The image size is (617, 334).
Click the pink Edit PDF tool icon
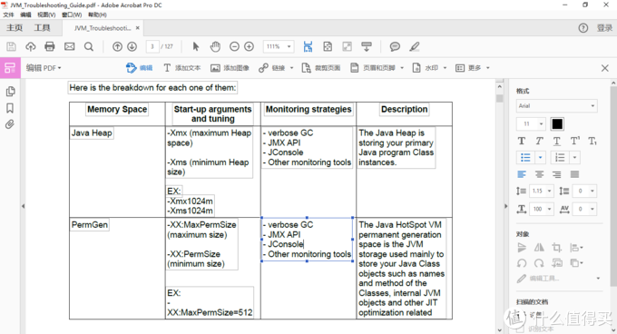click(10, 68)
